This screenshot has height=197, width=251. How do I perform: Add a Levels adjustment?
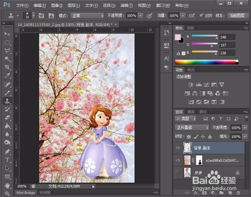[199, 85]
